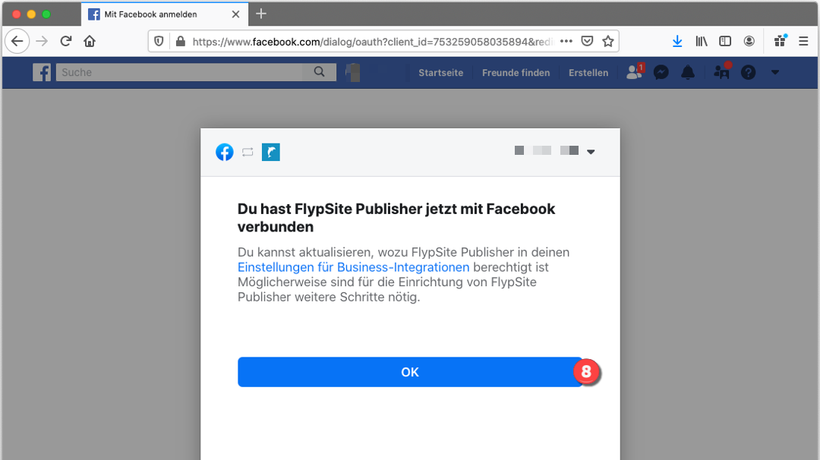Open the notifications bell
The height and width of the screenshot is (460, 820).
[688, 72]
